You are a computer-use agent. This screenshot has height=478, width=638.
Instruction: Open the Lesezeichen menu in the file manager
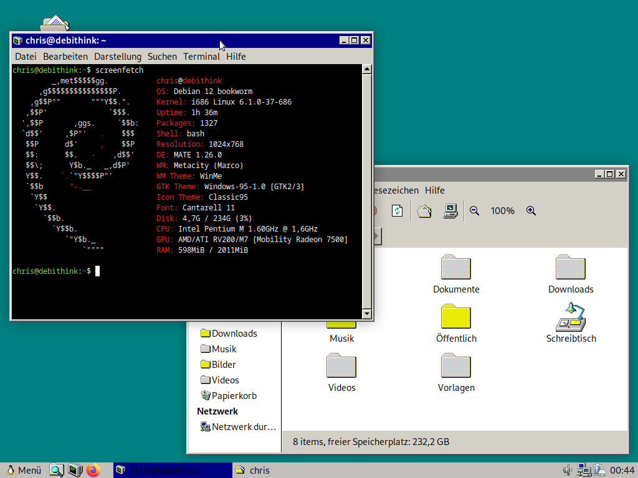[396, 190]
